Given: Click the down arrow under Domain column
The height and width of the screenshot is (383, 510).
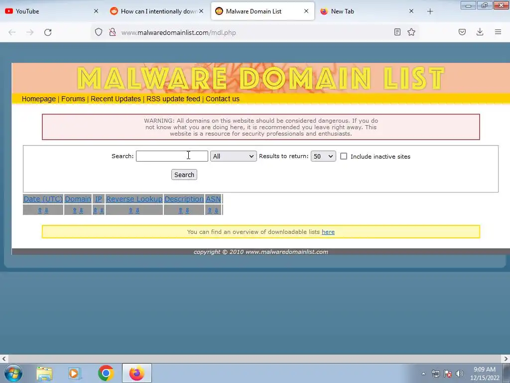Looking at the screenshot, I should [x=81, y=210].
